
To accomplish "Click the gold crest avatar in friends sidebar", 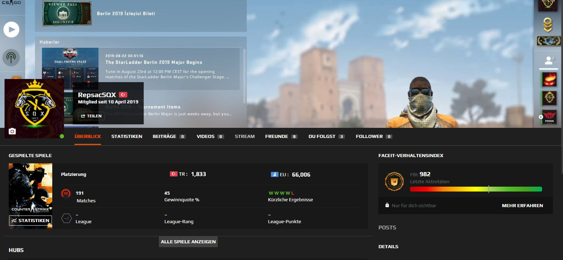I will pos(549,98).
